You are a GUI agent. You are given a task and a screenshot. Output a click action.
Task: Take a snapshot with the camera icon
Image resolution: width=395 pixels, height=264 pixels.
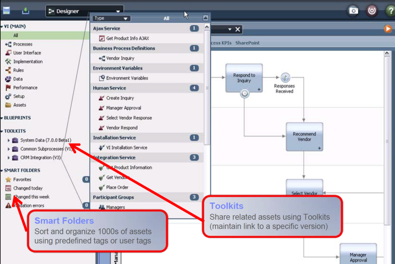pyautogui.click(x=353, y=11)
